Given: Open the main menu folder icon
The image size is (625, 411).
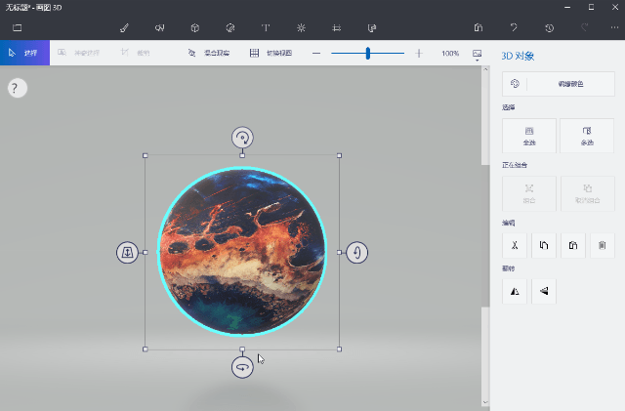Looking at the screenshot, I should (17, 27).
